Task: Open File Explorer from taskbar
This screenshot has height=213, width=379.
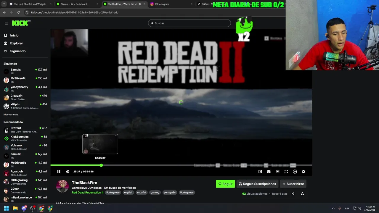Action: point(15,208)
